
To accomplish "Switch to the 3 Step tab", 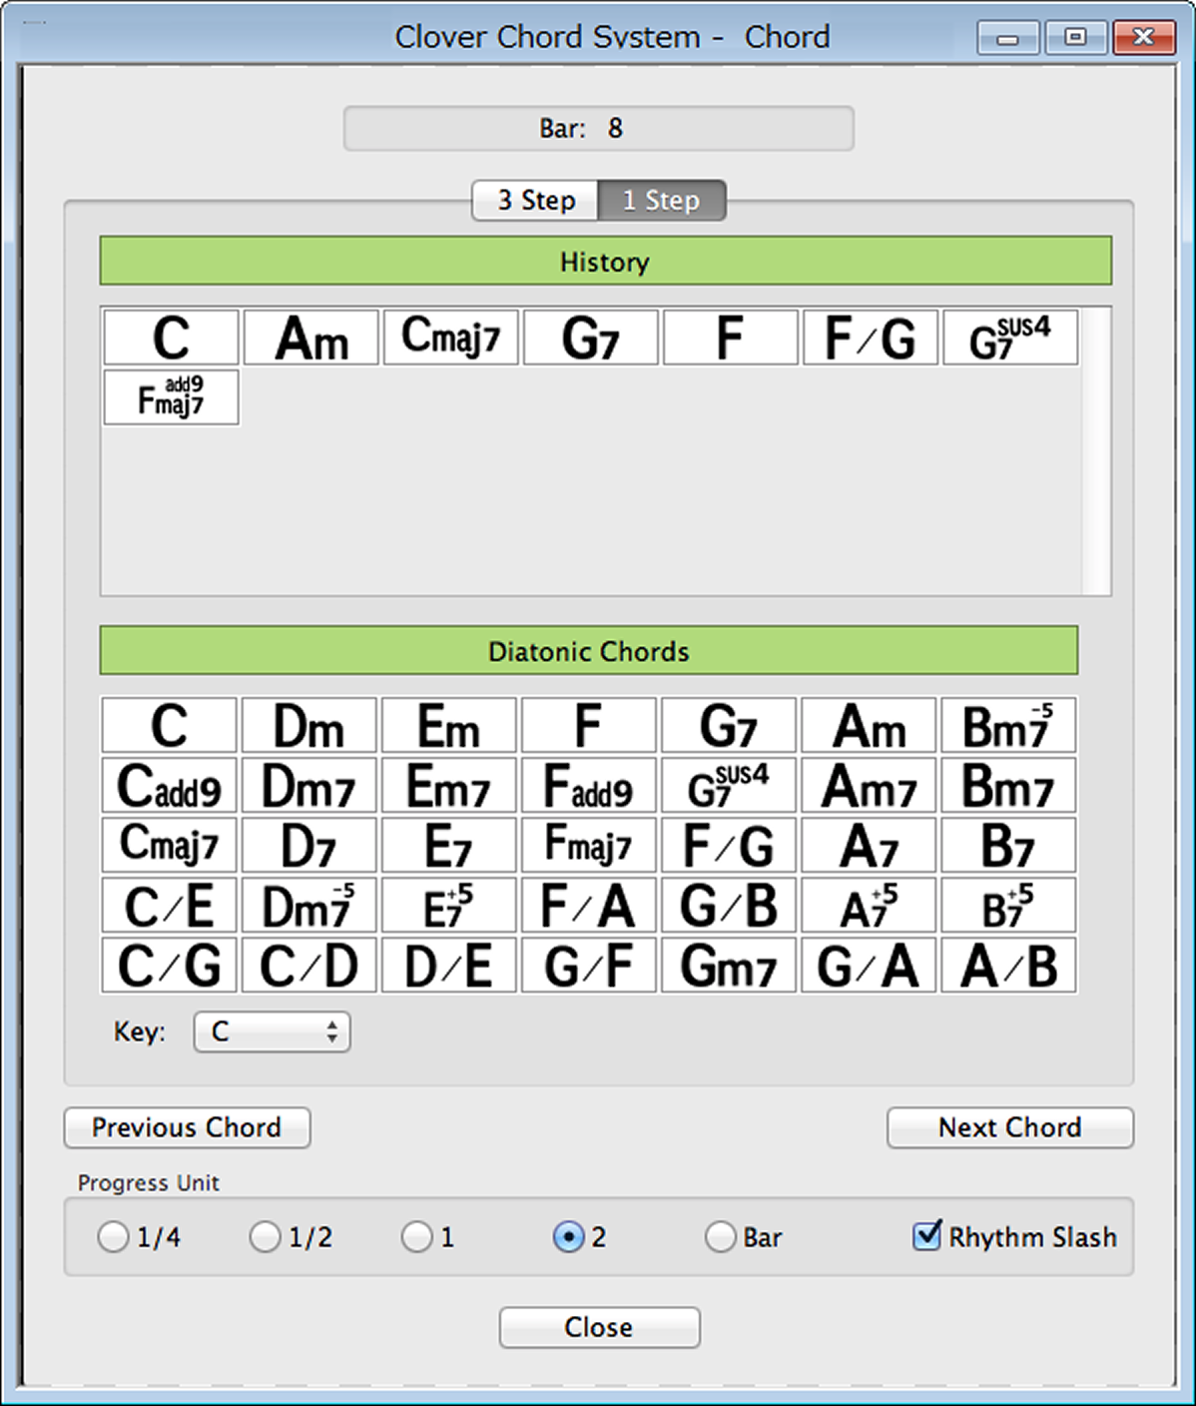I will tap(535, 201).
